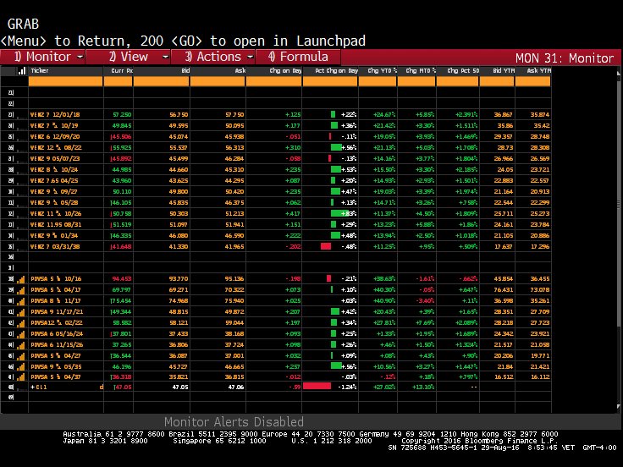Open chart icon for PDVSA12 02/22 row
Screen dimensions: 623x467
point(21,323)
